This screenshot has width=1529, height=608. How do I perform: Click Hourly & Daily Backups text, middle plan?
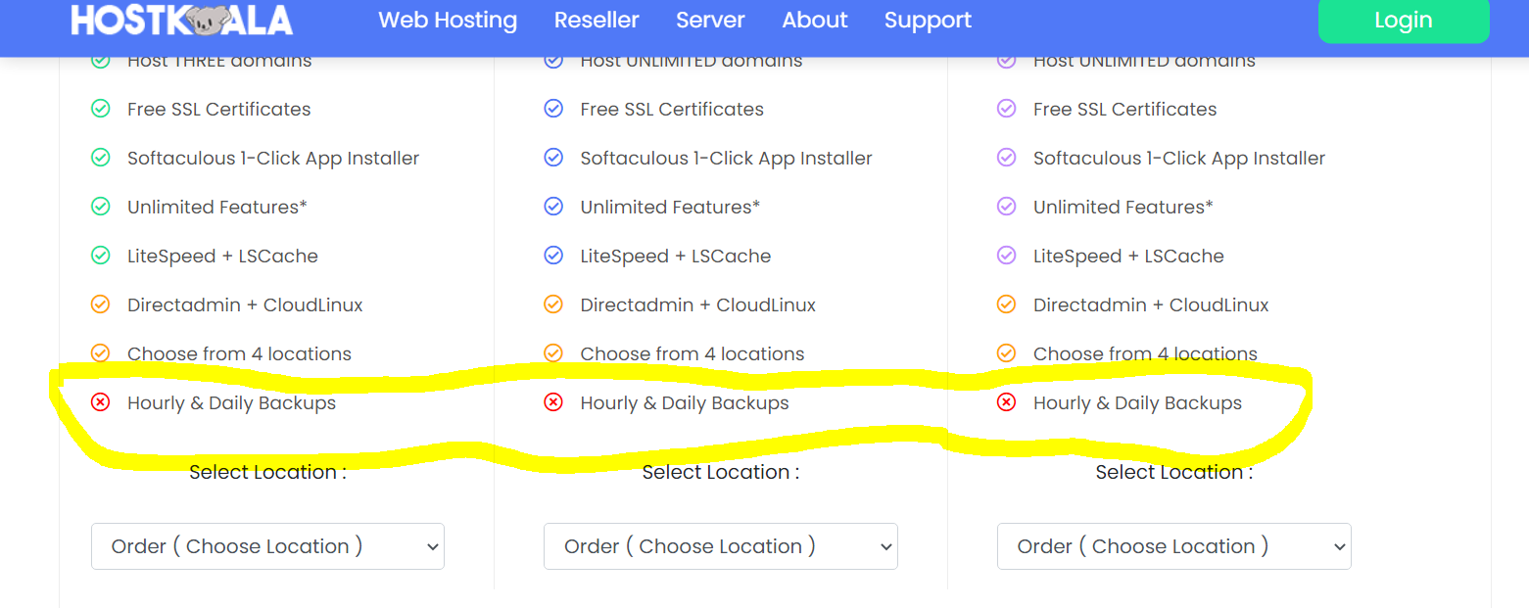[x=685, y=402]
